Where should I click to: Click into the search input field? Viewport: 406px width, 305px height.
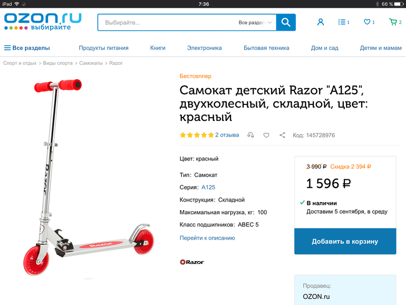click(x=168, y=23)
